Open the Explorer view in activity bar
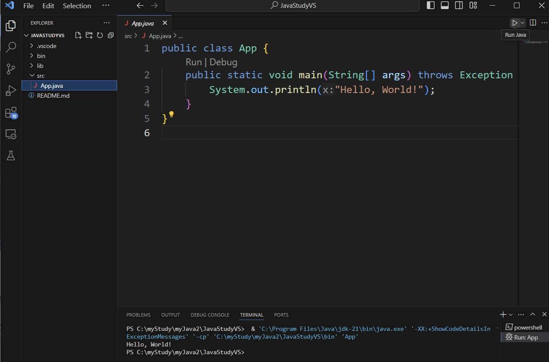The height and width of the screenshot is (362, 549). [x=11, y=26]
